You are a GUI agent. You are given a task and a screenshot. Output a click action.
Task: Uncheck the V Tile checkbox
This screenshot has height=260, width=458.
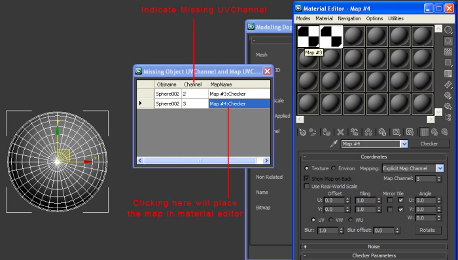[x=400, y=210]
